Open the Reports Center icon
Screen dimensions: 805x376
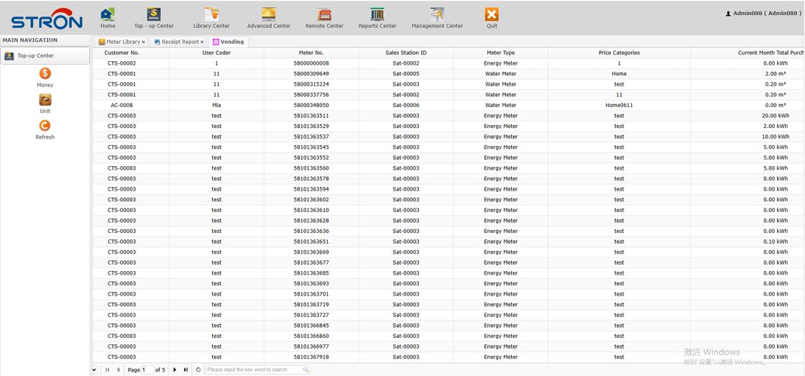(x=377, y=15)
